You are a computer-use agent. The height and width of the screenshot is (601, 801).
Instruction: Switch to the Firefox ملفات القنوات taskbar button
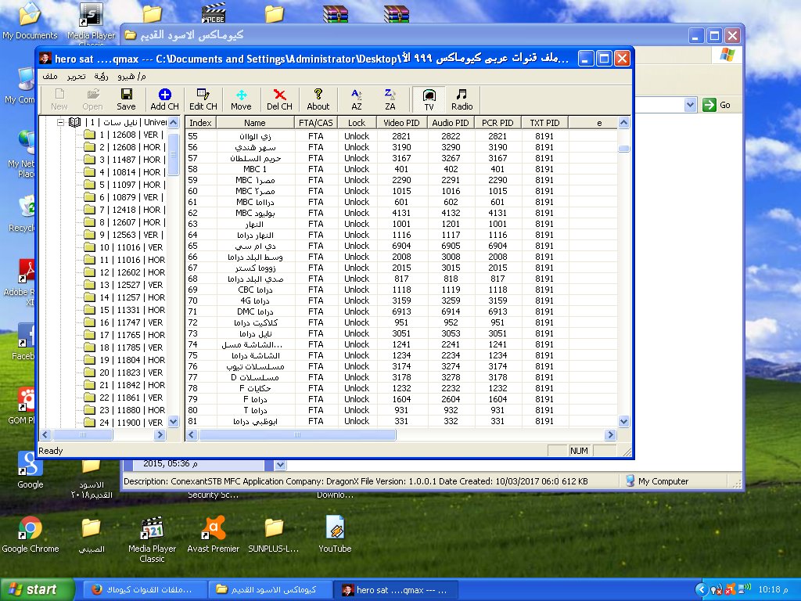143,590
